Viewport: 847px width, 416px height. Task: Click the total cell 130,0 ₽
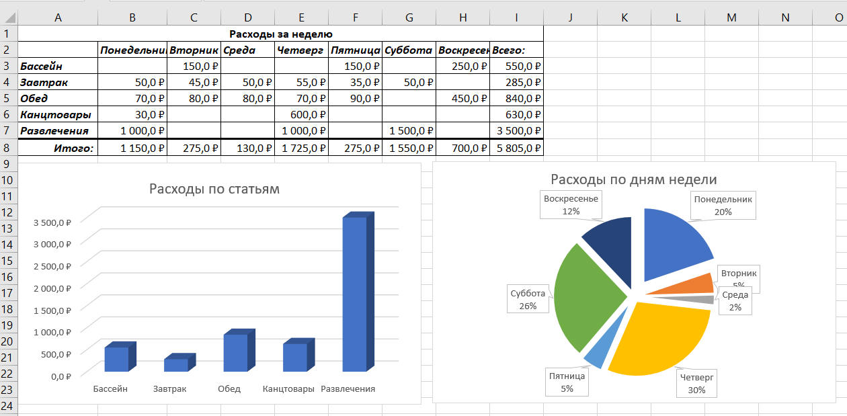coord(247,148)
